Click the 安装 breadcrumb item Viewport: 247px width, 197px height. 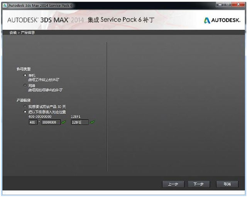(x=13, y=33)
